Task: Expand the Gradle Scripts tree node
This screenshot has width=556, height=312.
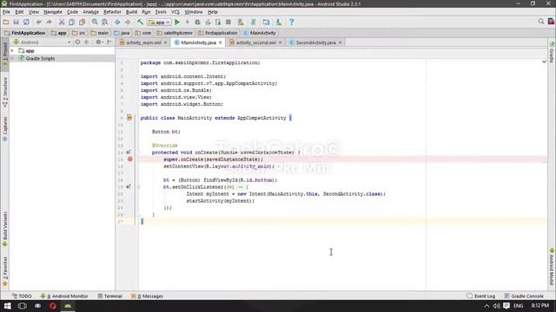Action: (x=13, y=58)
